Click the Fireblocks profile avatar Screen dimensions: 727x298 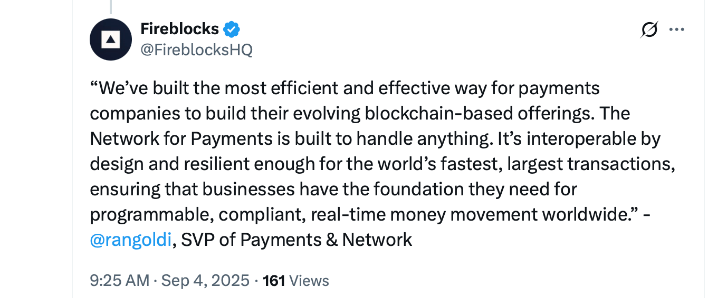click(x=110, y=39)
